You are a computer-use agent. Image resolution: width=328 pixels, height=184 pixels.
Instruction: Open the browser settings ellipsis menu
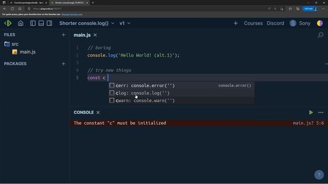[x=323, y=9]
